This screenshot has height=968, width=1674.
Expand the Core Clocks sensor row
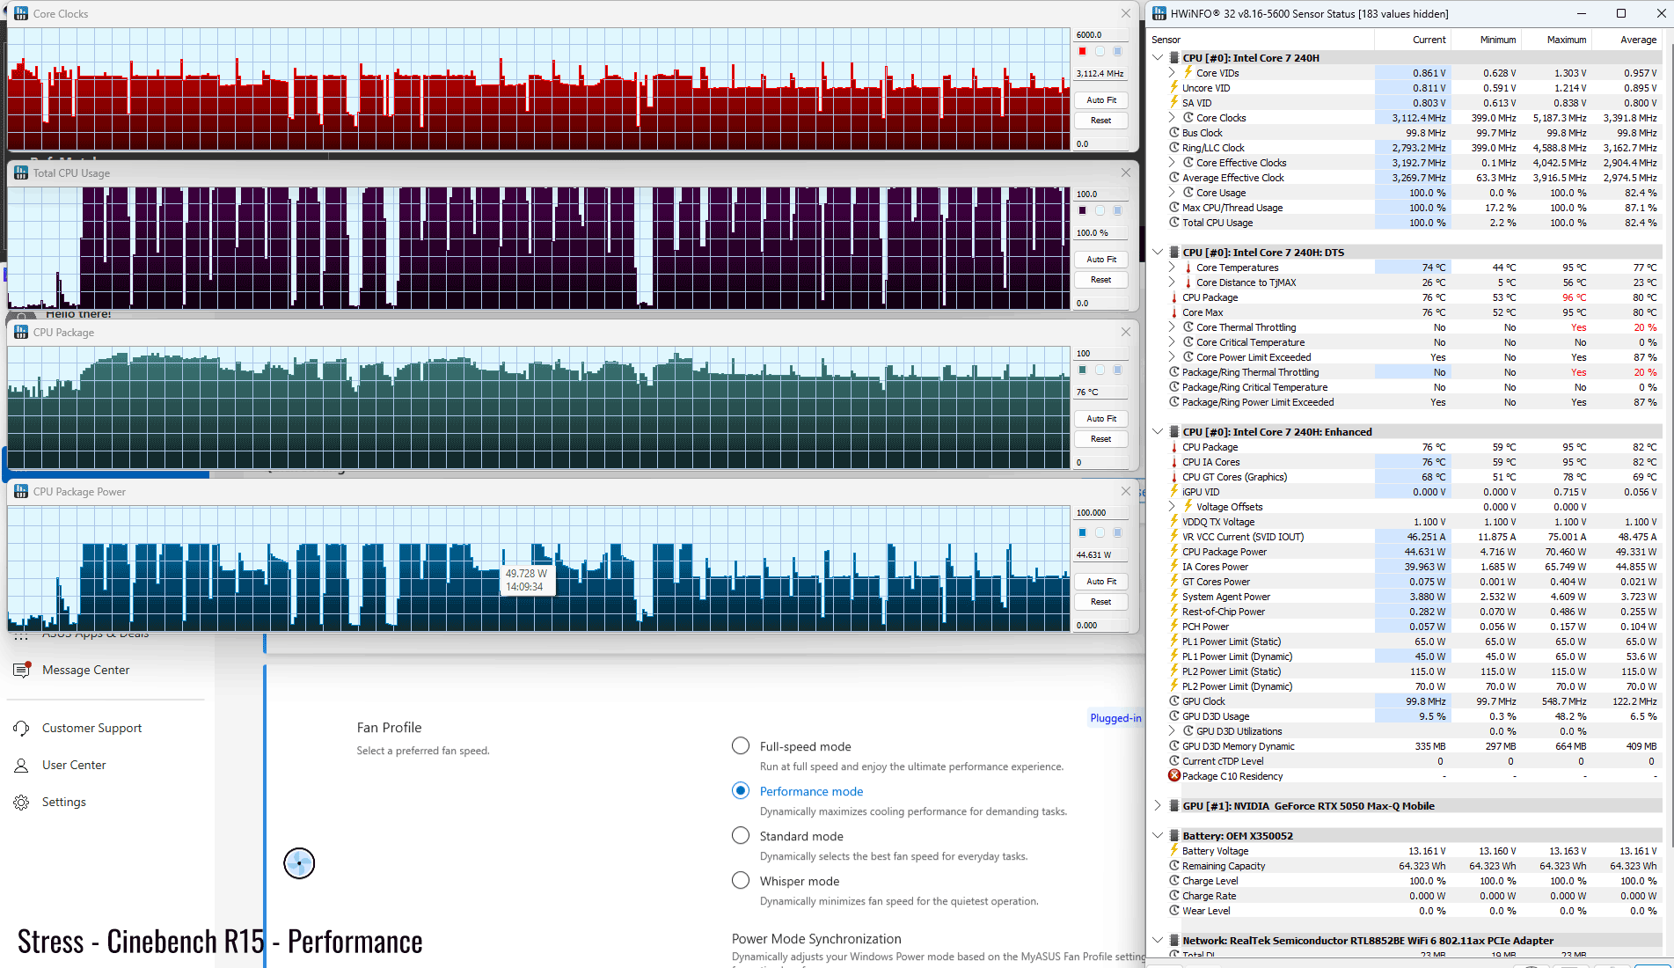point(1172,118)
